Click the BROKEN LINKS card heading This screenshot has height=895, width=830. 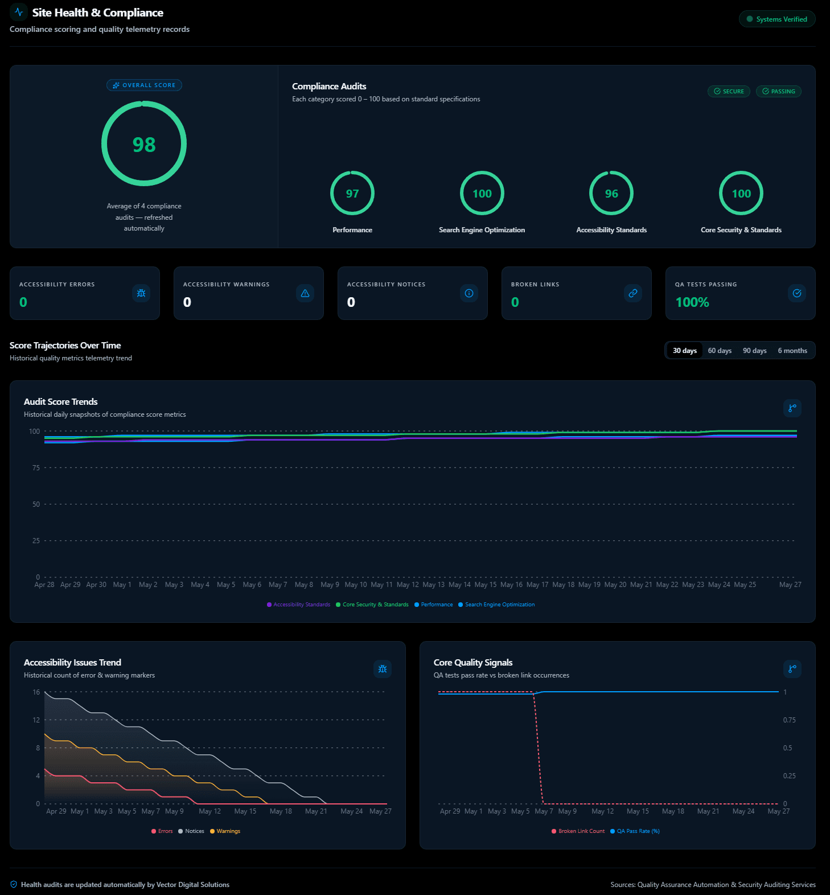click(535, 284)
